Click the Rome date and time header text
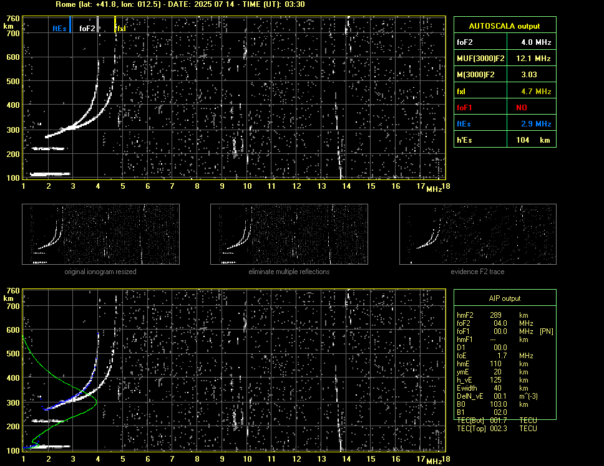Viewport: 604px width, 466px height. [180, 4]
